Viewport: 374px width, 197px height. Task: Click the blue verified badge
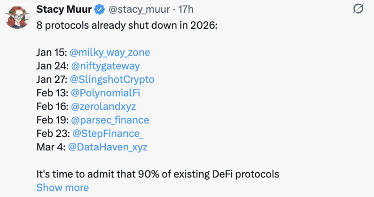[100, 9]
